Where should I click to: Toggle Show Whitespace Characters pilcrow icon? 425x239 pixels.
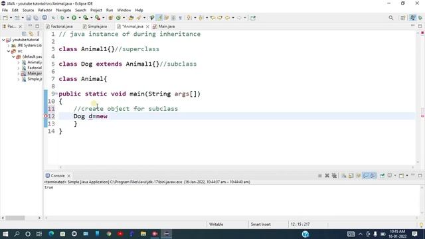[x=180, y=18]
